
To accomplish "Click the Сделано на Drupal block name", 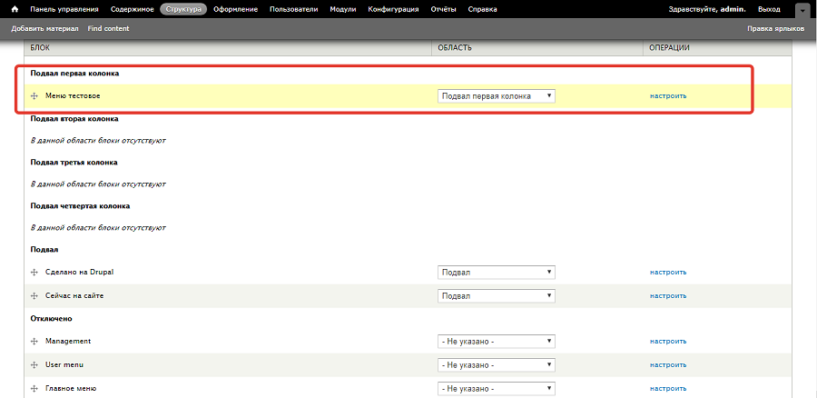I will [x=80, y=273].
